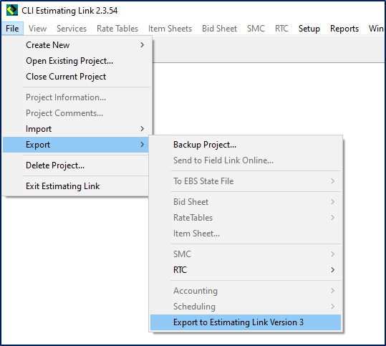Click the title bar text CLI Estimating Link
386x346 pixels.
69,11
